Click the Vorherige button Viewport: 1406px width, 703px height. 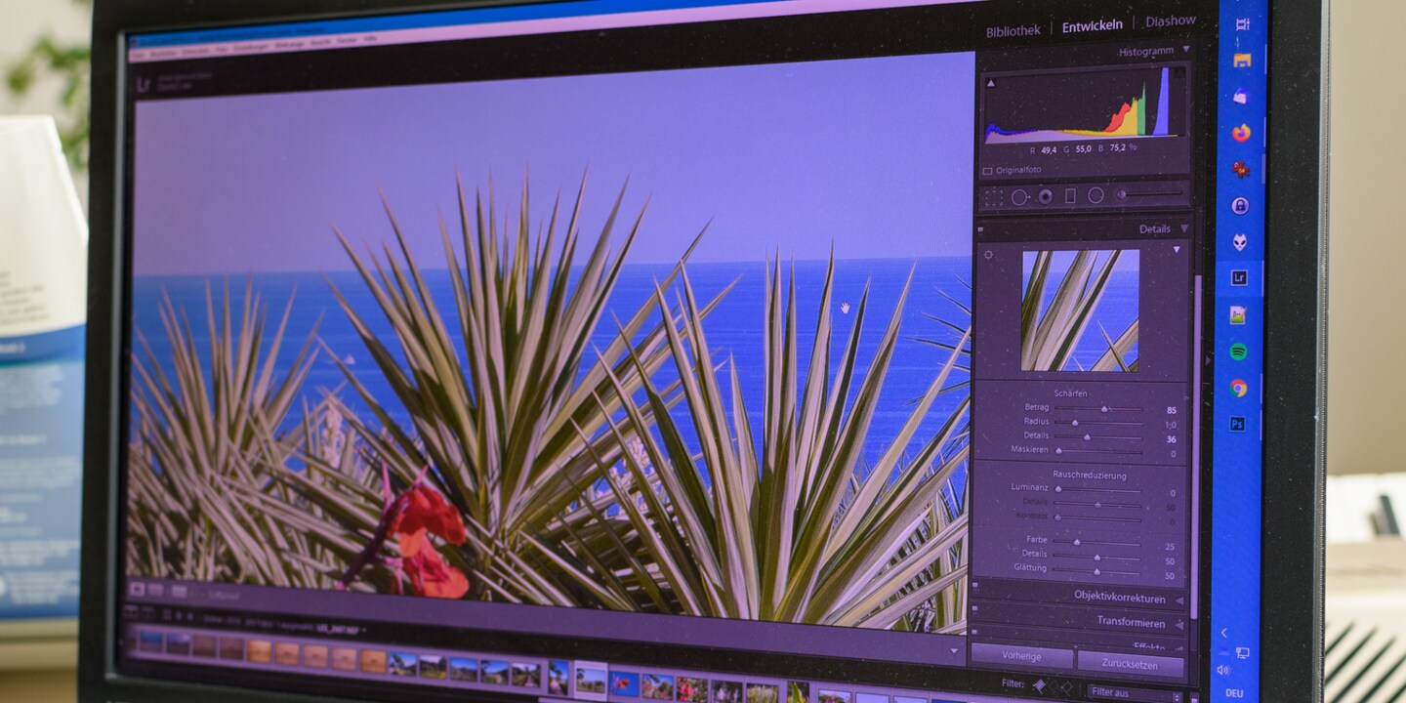tap(1021, 657)
